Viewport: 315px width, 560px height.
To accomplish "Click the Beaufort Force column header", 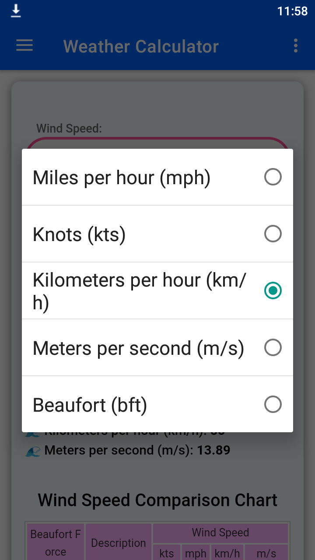I will pos(56,543).
